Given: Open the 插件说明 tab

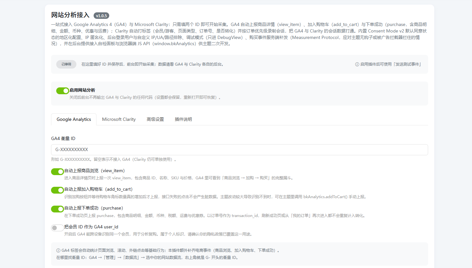Looking at the screenshot, I should tap(183, 119).
